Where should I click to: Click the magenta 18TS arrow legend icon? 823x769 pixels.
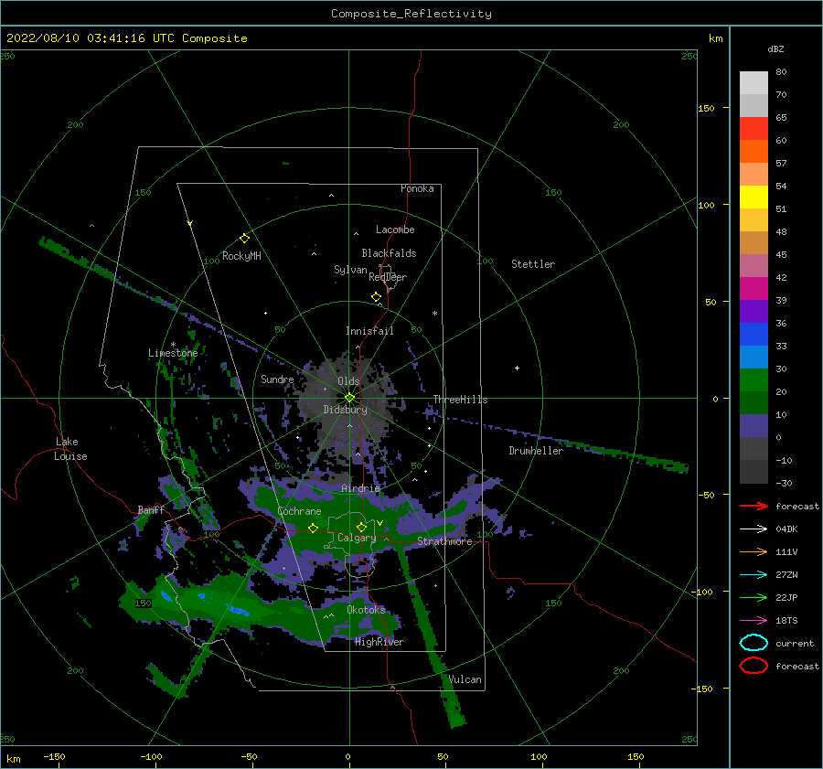point(754,621)
